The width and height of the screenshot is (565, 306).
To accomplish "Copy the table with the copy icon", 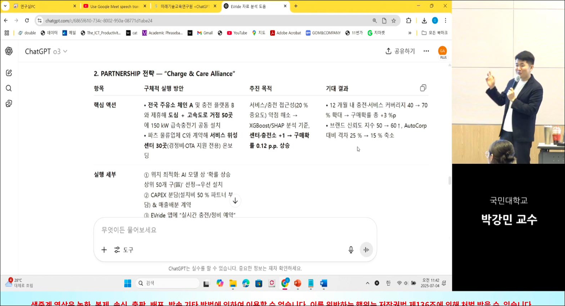I will pos(423,88).
